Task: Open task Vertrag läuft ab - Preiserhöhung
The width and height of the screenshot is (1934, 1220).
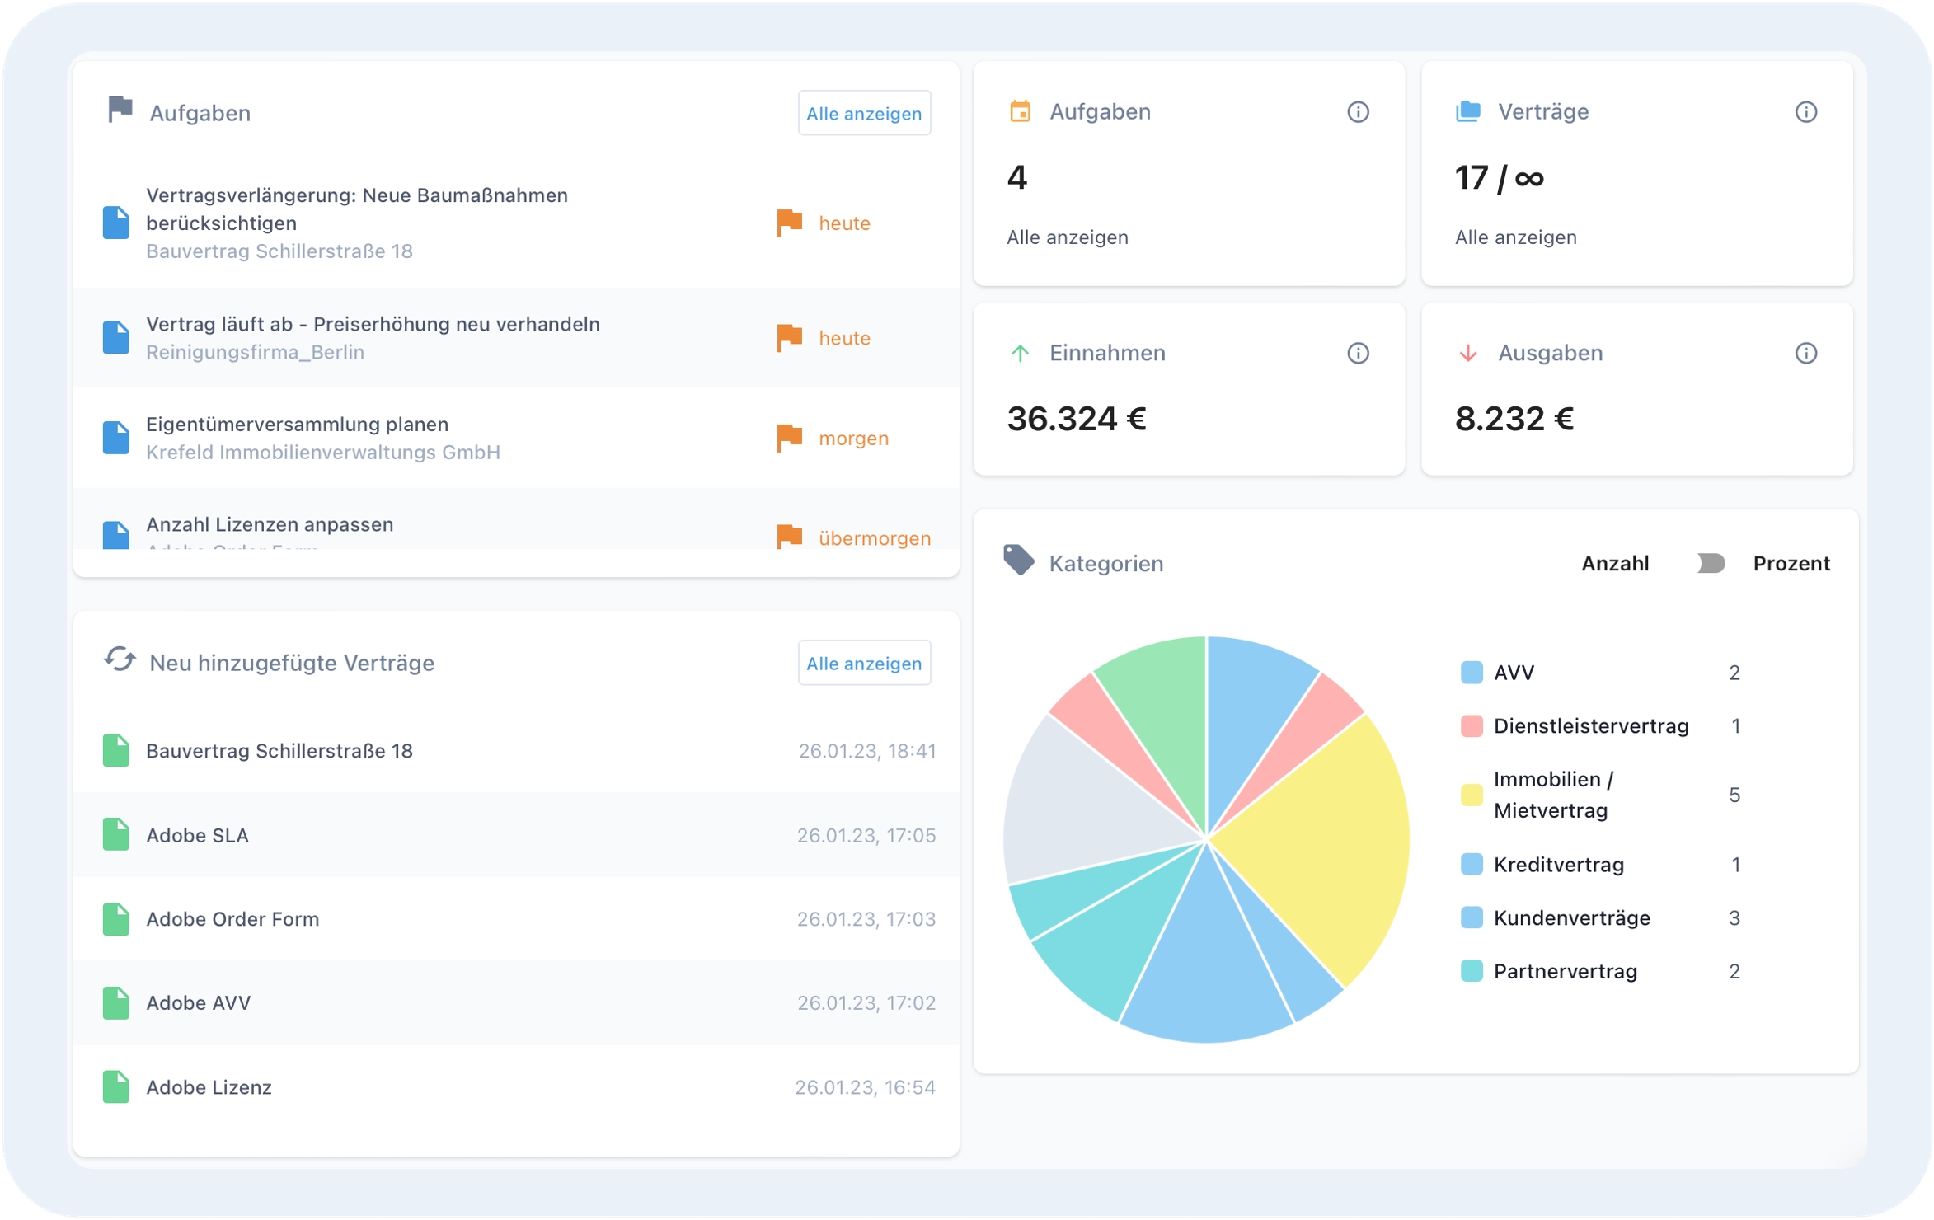Action: point(373,325)
